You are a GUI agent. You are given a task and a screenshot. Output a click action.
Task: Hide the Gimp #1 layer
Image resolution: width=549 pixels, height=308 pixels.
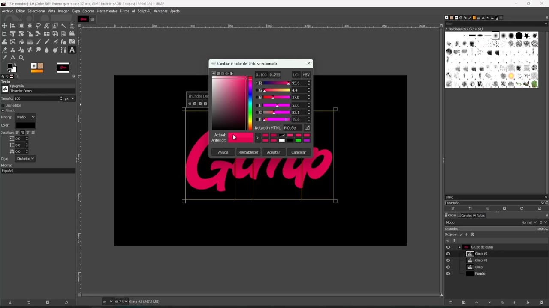point(448,260)
